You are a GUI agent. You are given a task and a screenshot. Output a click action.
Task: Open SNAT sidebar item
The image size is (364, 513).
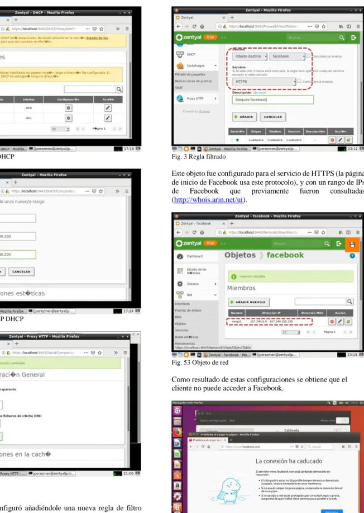pos(179,88)
